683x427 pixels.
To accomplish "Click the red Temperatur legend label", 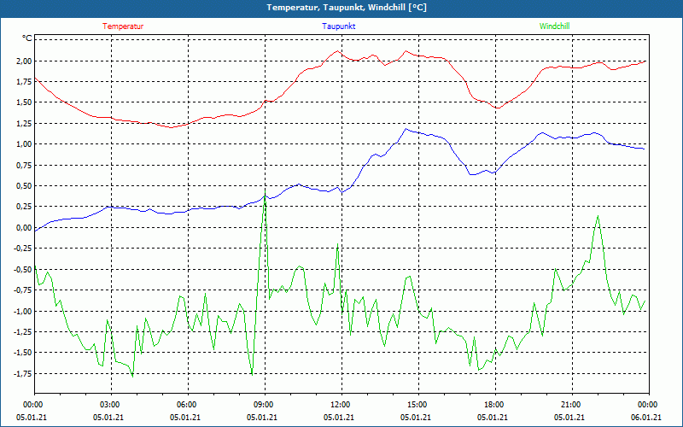I will click(x=123, y=26).
